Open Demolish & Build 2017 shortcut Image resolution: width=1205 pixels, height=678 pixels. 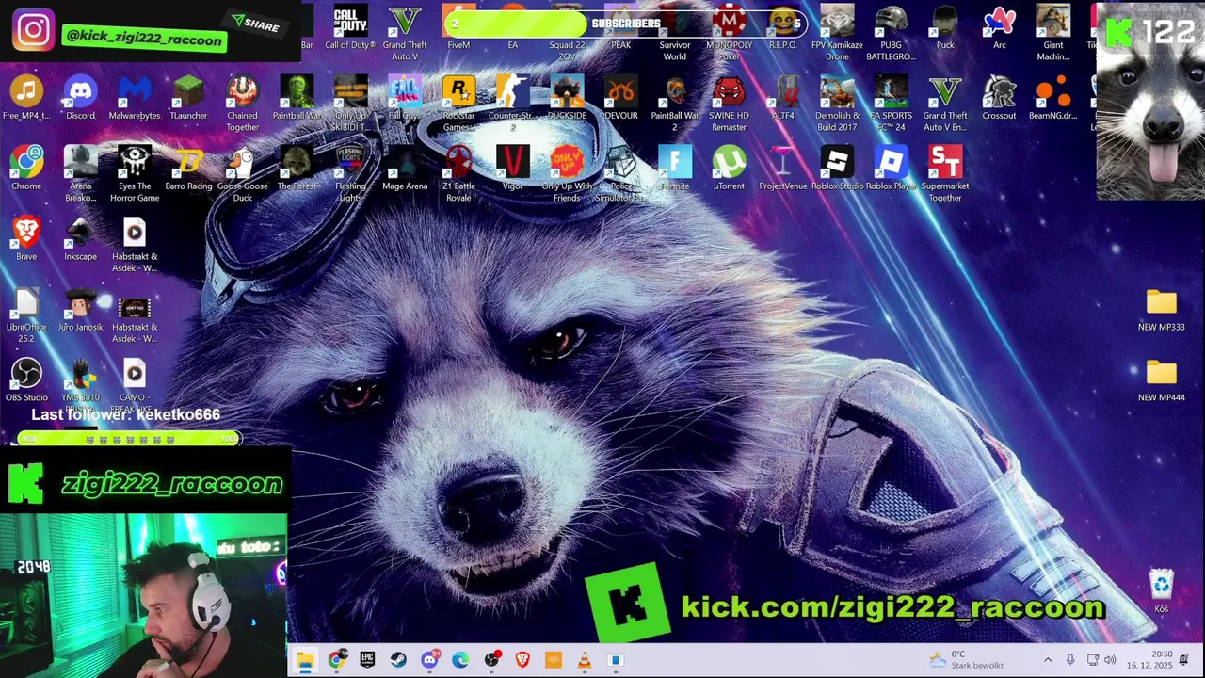point(837,104)
